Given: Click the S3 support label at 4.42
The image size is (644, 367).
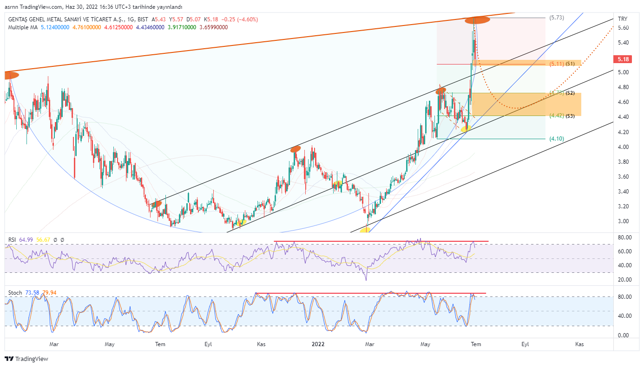Looking at the screenshot, I should point(570,116).
